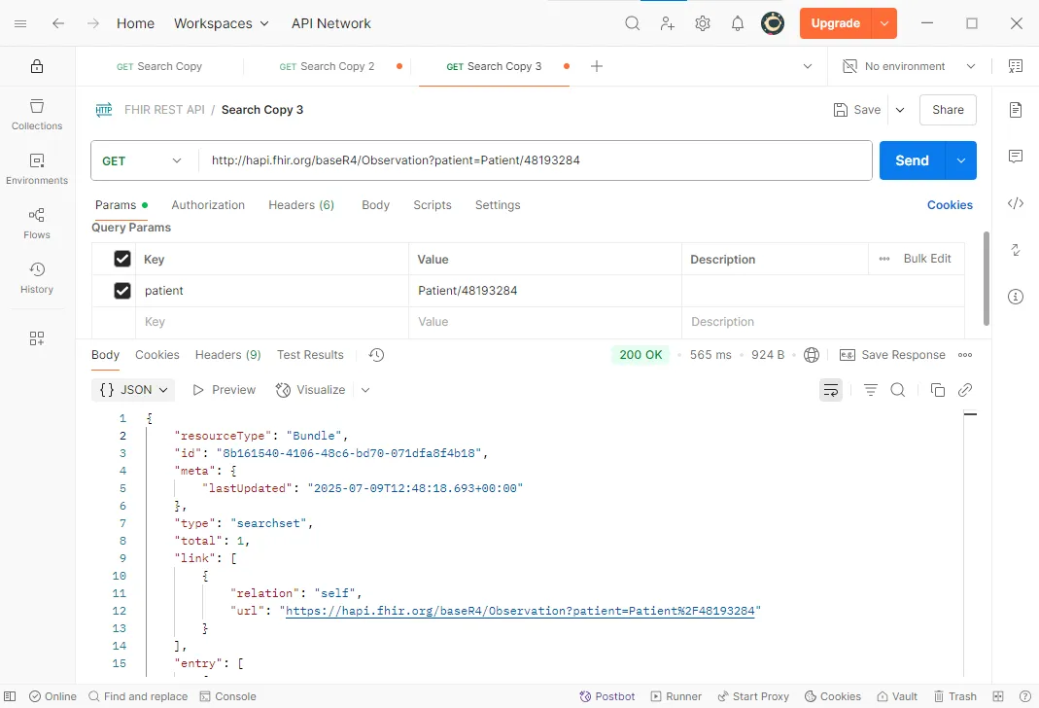Open the Scripts tab

433,205
